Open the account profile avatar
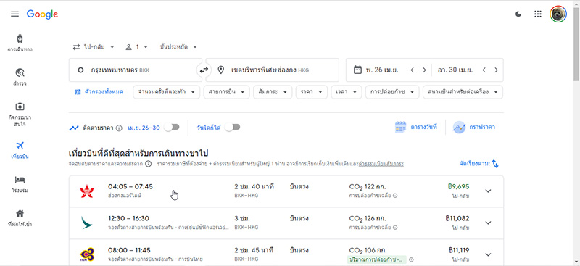The height and width of the screenshot is (266, 580). [x=558, y=14]
